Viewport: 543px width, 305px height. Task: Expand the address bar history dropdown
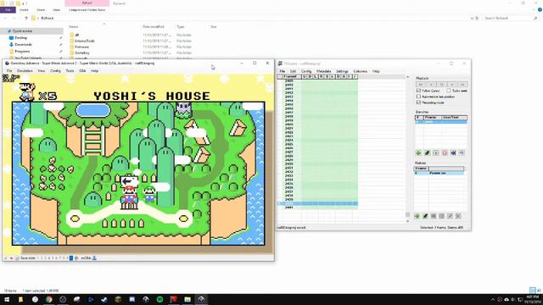[x=472, y=18]
